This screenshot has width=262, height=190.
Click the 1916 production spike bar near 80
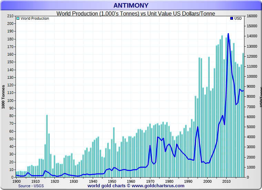(47, 146)
